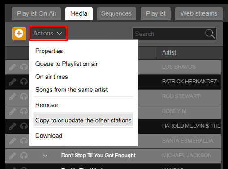Click the search magnifier icon

click(210, 34)
